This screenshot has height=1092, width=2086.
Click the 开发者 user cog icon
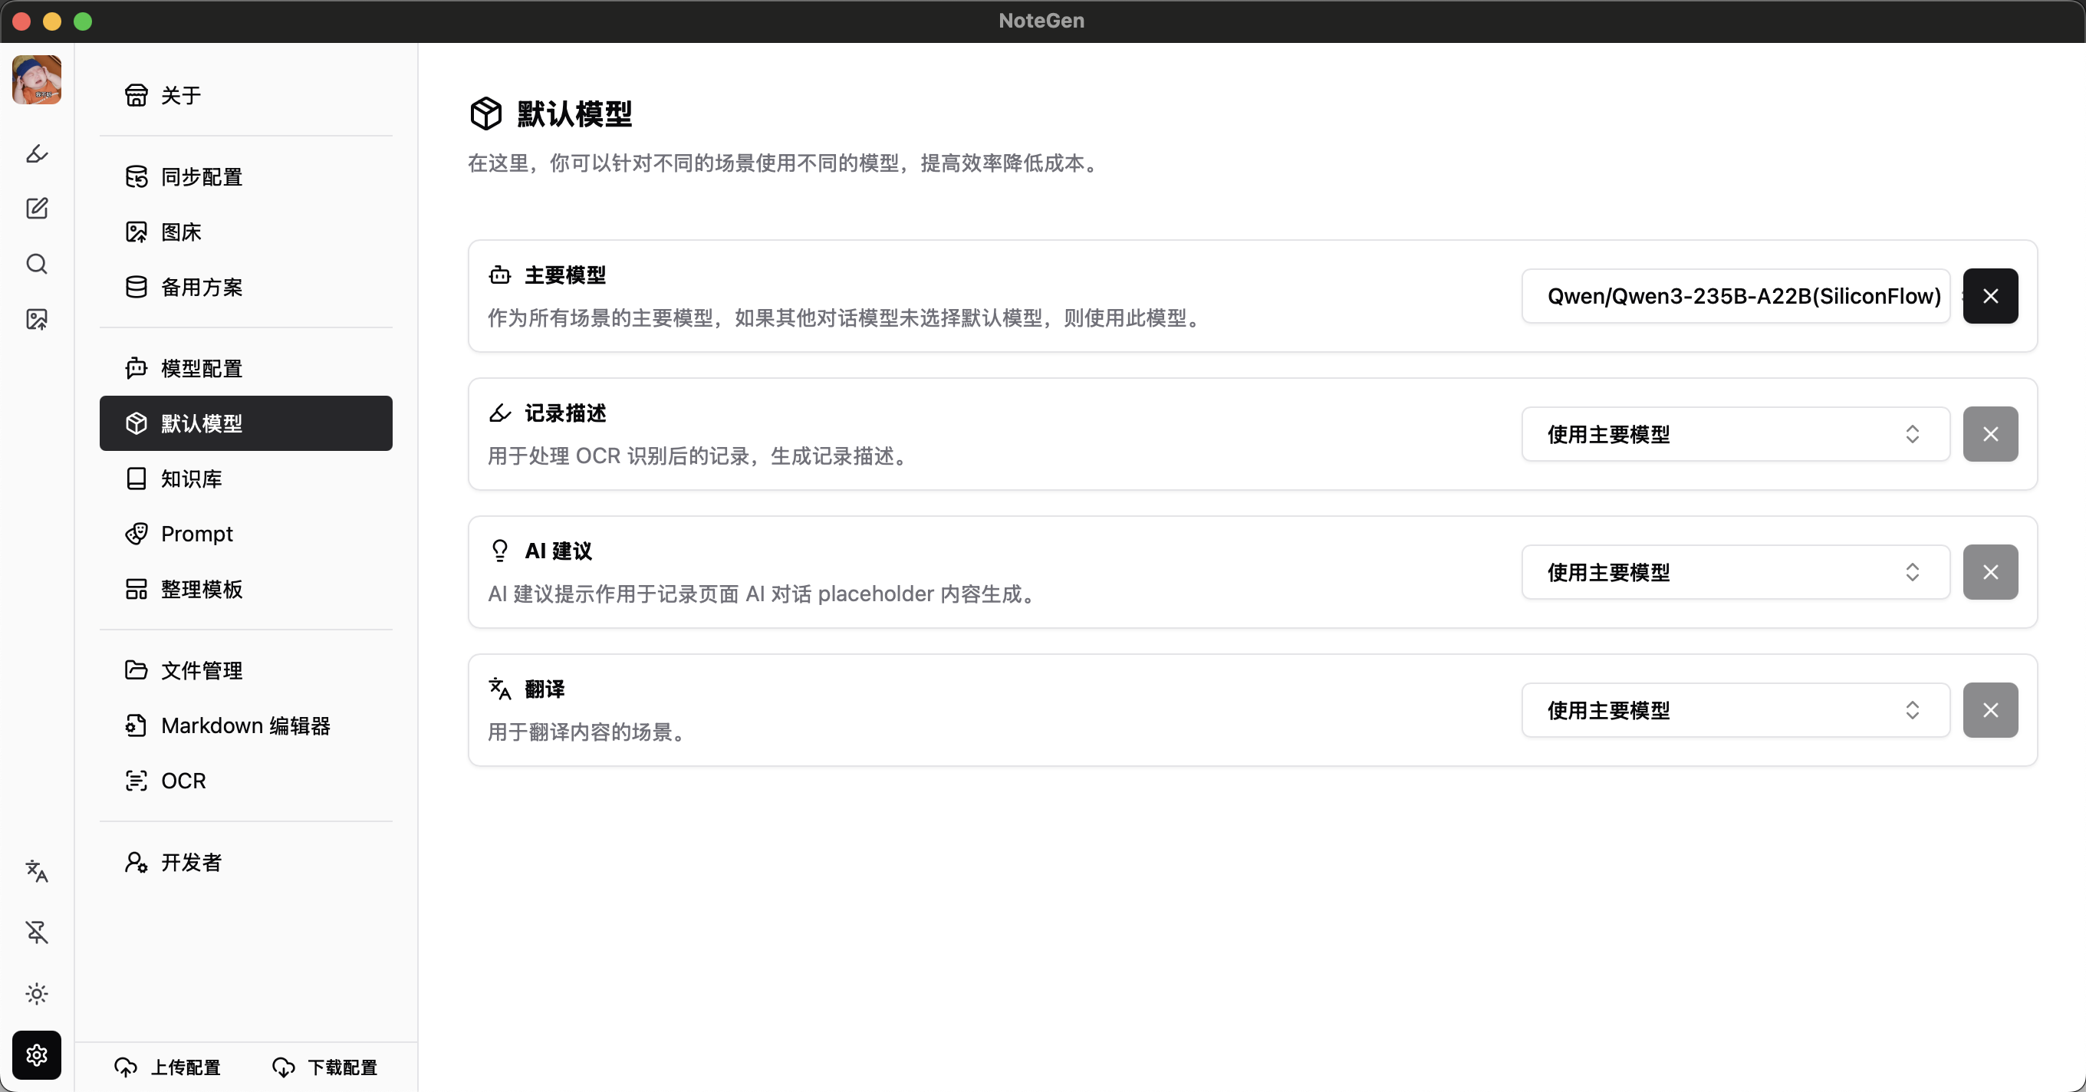coord(136,862)
